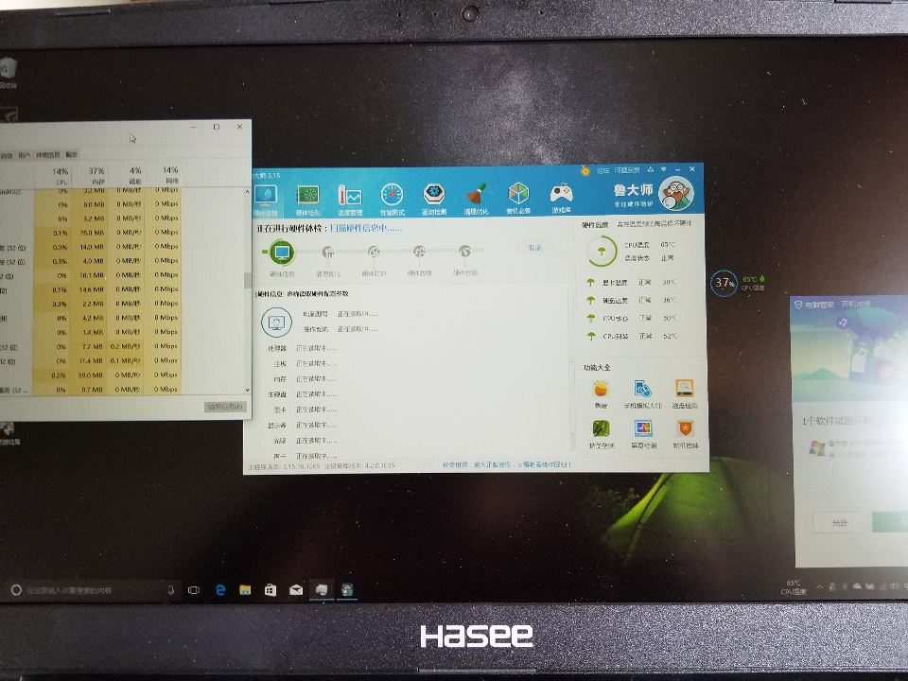The image size is (908, 681).
Task: Click the blue promotional link in Lu Dashi footer
Action: tap(507, 464)
